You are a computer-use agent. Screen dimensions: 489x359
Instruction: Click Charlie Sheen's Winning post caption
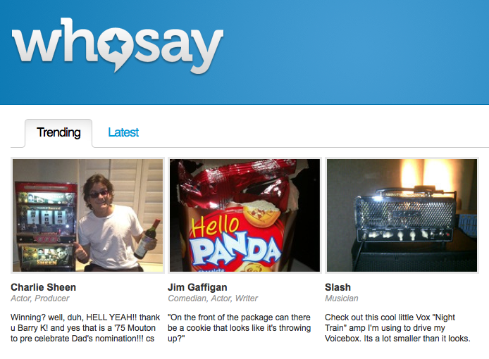(x=85, y=328)
